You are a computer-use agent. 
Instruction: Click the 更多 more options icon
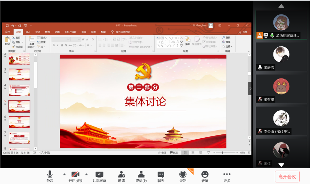coord(227,176)
